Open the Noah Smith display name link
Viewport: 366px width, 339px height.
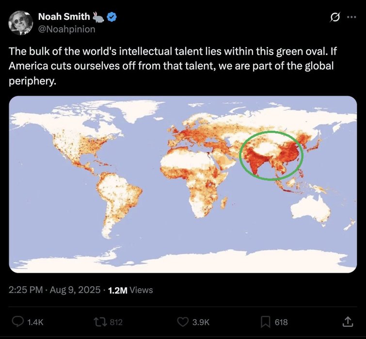[64, 17]
